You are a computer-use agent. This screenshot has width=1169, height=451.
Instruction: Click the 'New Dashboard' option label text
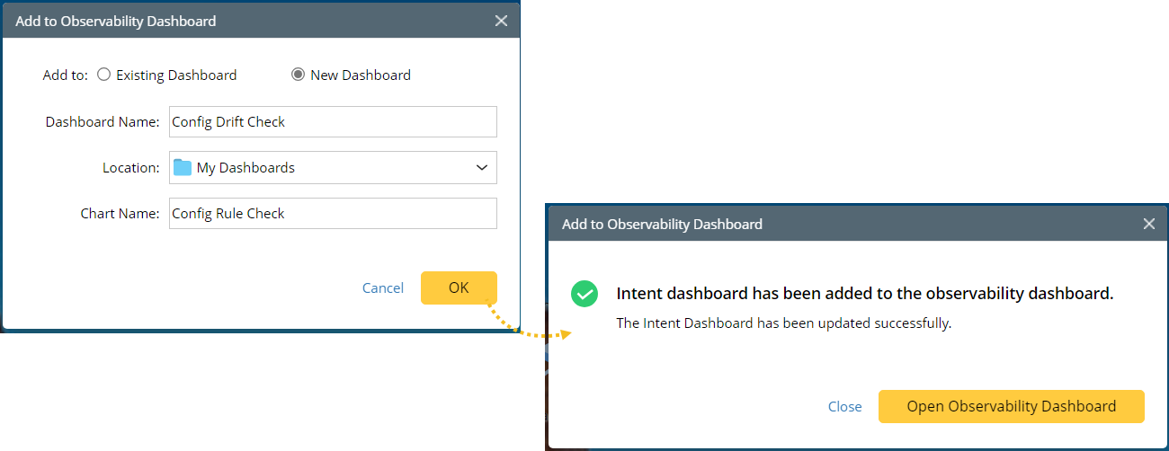click(360, 75)
